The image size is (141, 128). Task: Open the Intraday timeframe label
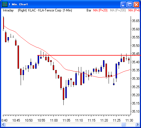tap(8, 10)
